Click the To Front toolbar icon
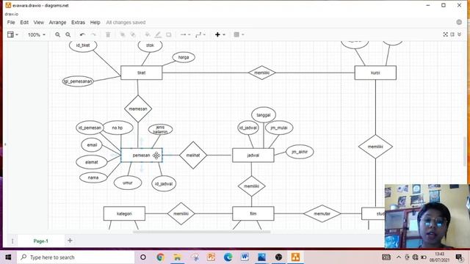 pos(123,34)
